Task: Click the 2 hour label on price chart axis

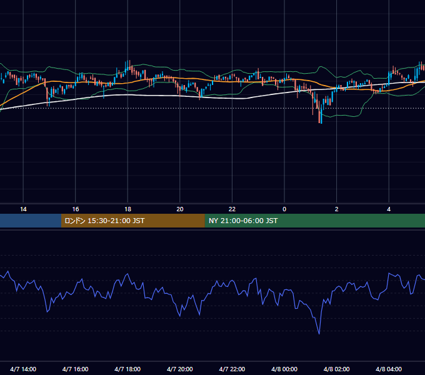Action: 337,209
